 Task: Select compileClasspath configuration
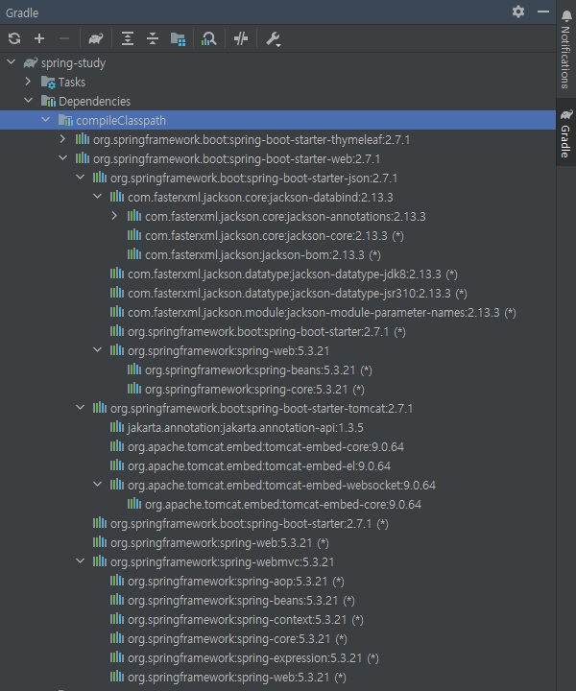tap(277, 120)
